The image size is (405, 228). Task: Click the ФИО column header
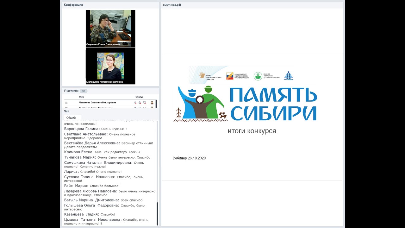pos(82,97)
